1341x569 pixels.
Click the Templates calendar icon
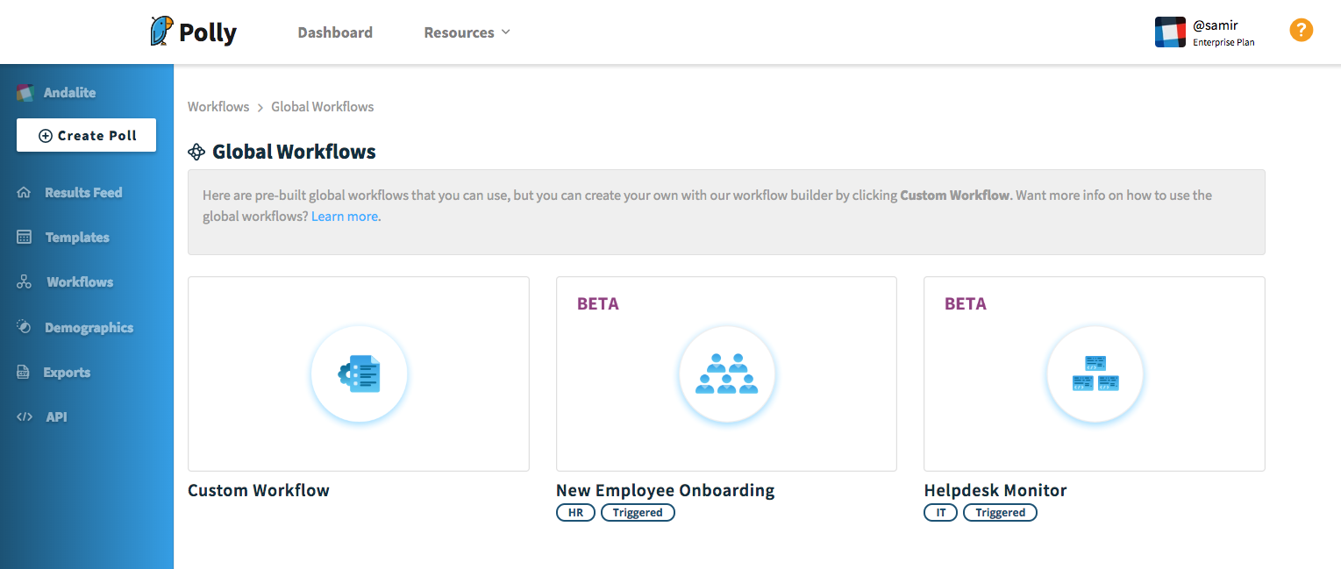coord(24,238)
